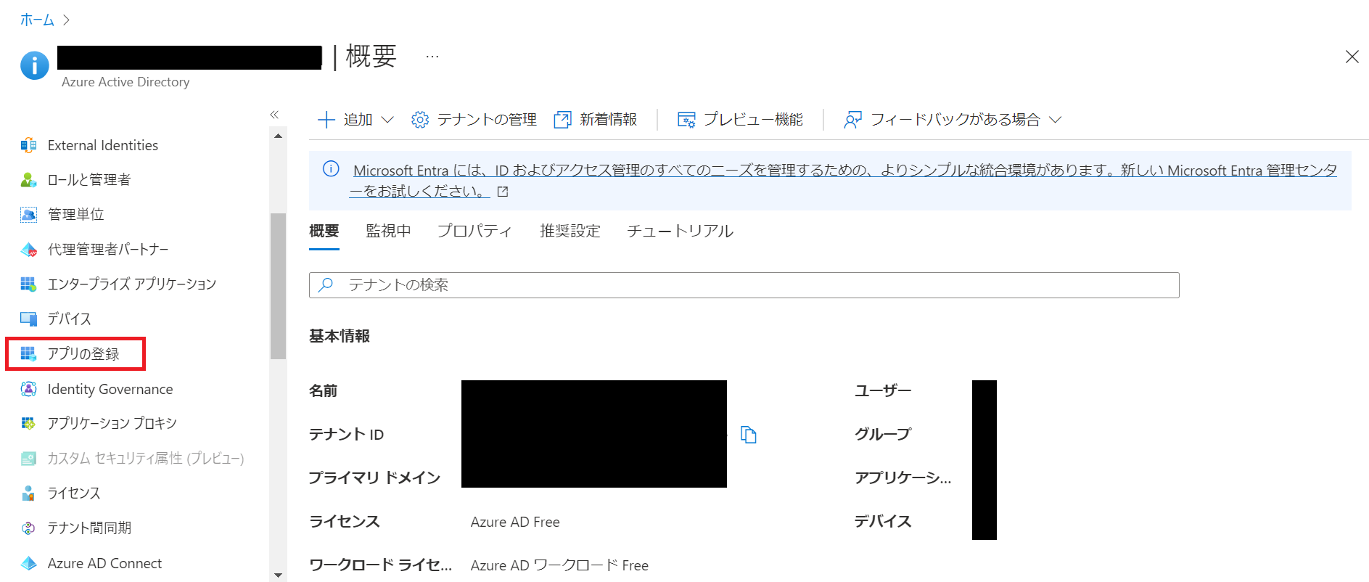Click the テナント間同期 icon
Image resolution: width=1369 pixels, height=582 pixels.
point(28,528)
